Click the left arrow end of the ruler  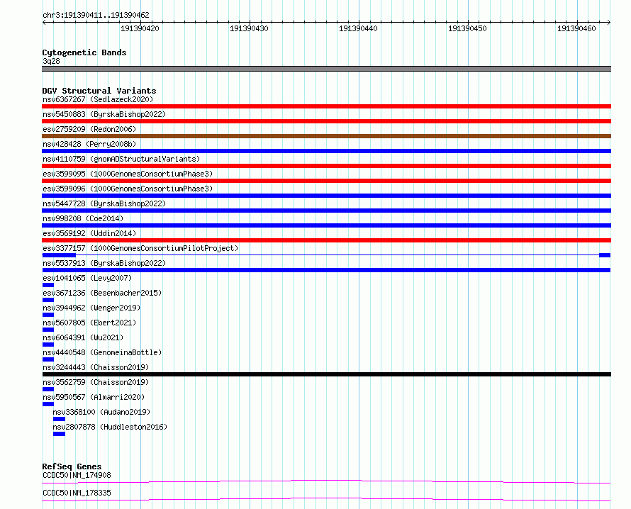[44, 22]
